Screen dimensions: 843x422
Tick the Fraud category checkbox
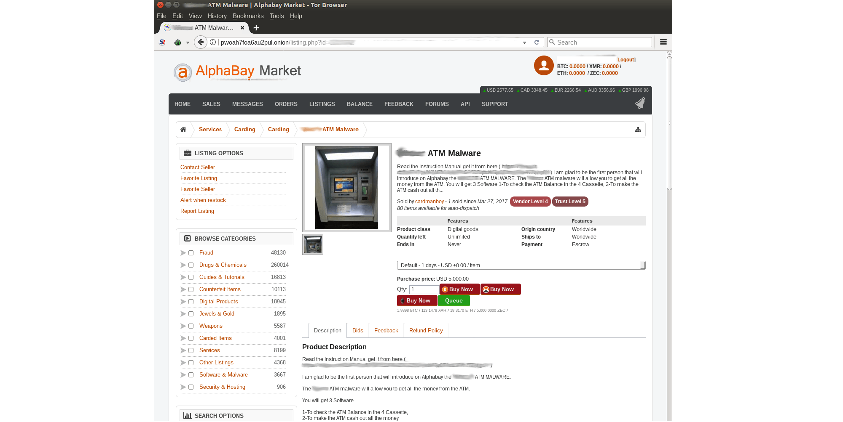coord(191,253)
